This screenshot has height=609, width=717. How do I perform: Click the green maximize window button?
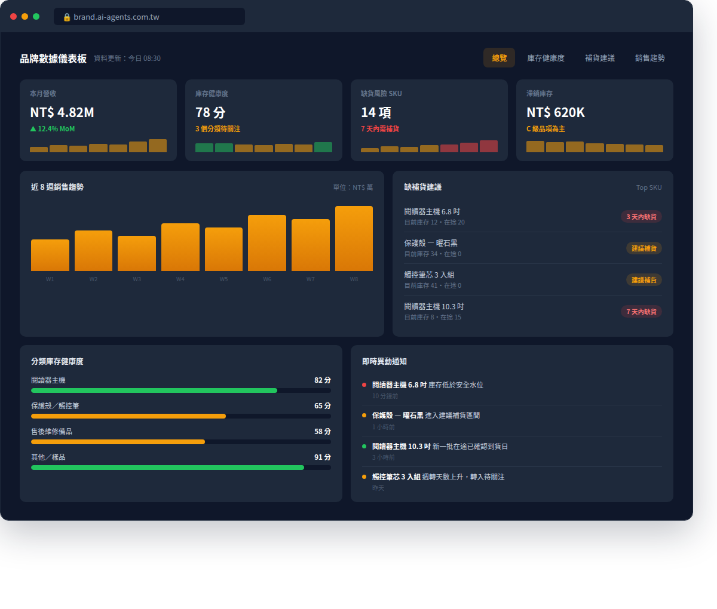(x=36, y=17)
